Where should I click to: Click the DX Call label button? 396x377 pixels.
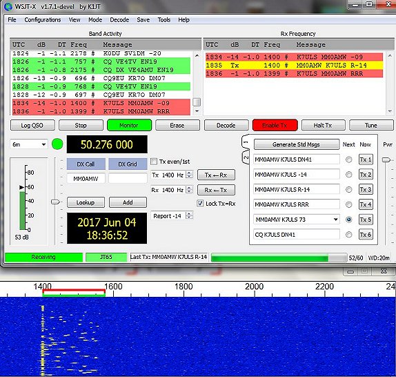pos(86,164)
